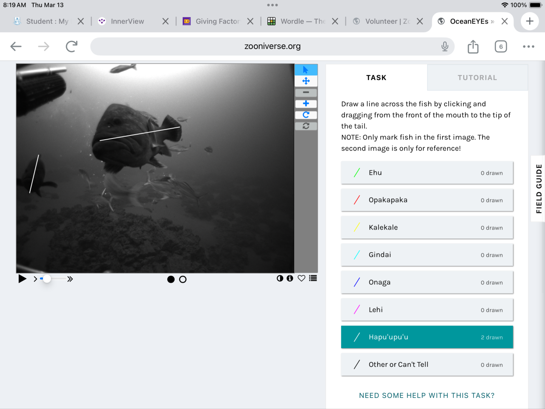Go forward with browser forward arrow
The width and height of the screenshot is (545, 409).
43,46
